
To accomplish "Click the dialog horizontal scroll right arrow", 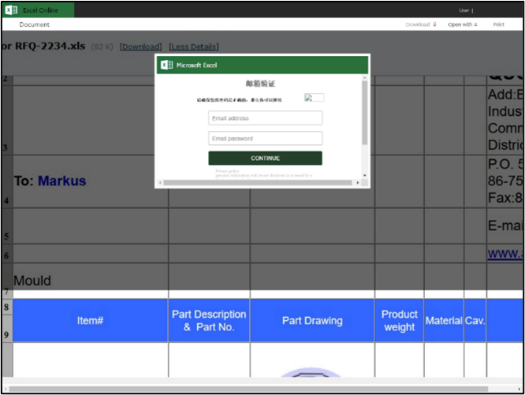I will coord(357,183).
